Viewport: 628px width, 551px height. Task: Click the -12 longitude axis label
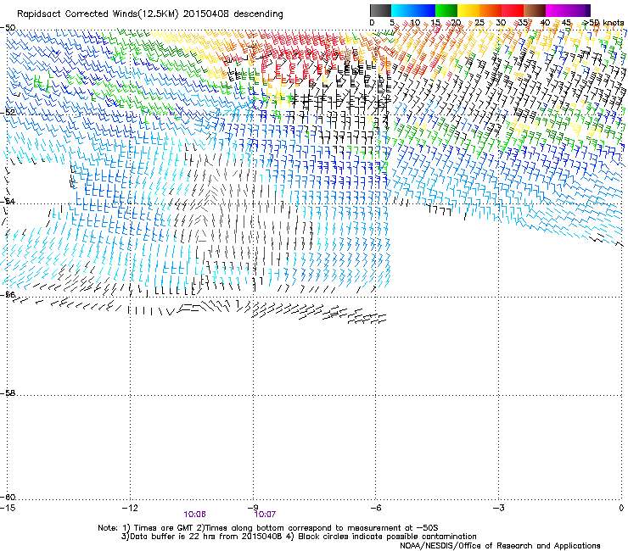point(130,508)
